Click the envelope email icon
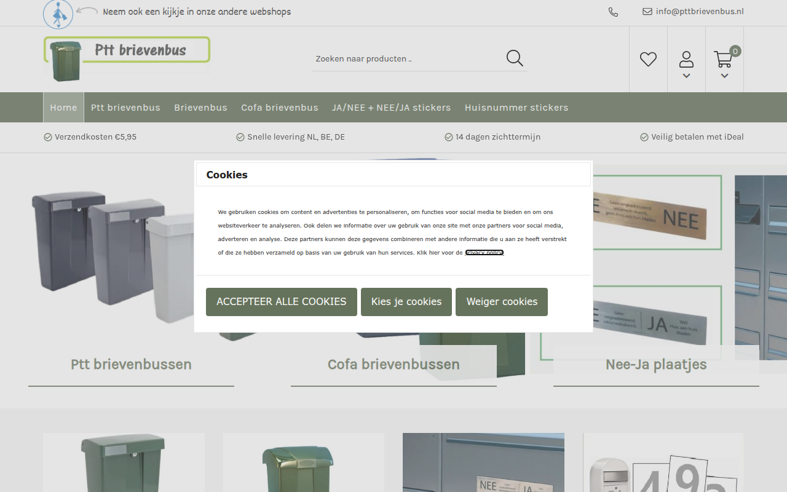Image resolution: width=787 pixels, height=492 pixels. [x=647, y=11]
